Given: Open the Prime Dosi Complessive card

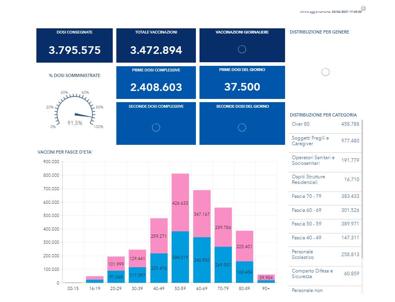Looking at the screenshot, I should 156,83.
